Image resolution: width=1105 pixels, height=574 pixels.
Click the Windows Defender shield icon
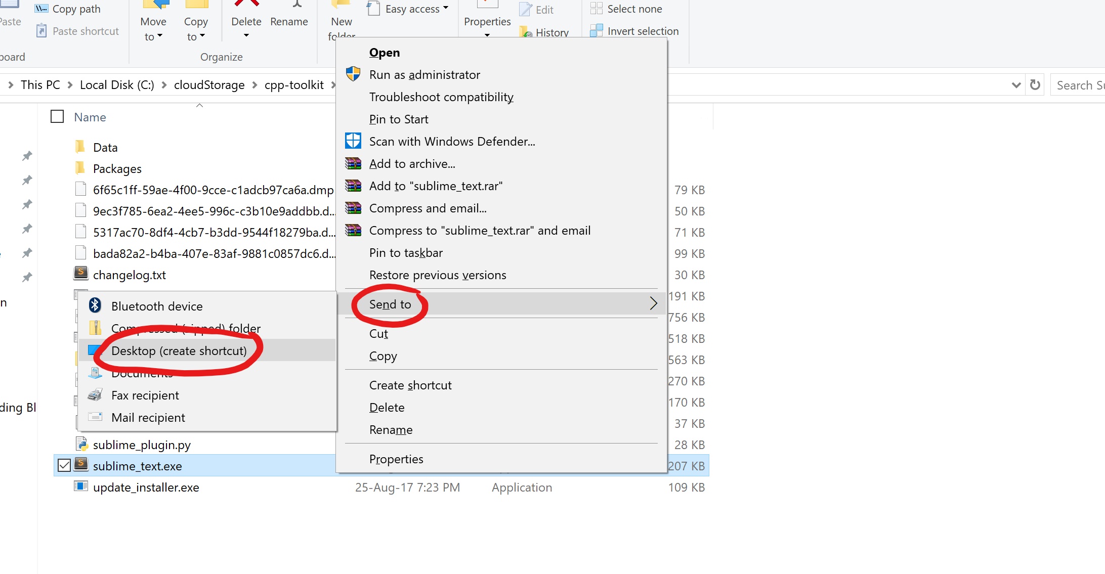coord(353,141)
